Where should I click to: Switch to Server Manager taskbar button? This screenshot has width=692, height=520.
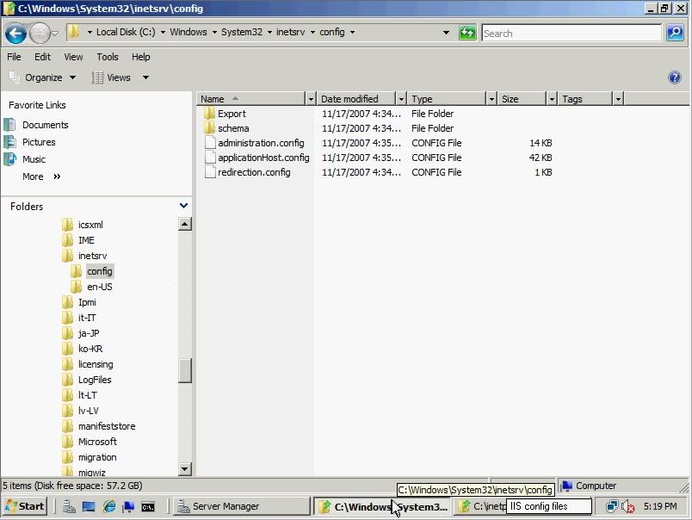(241, 506)
